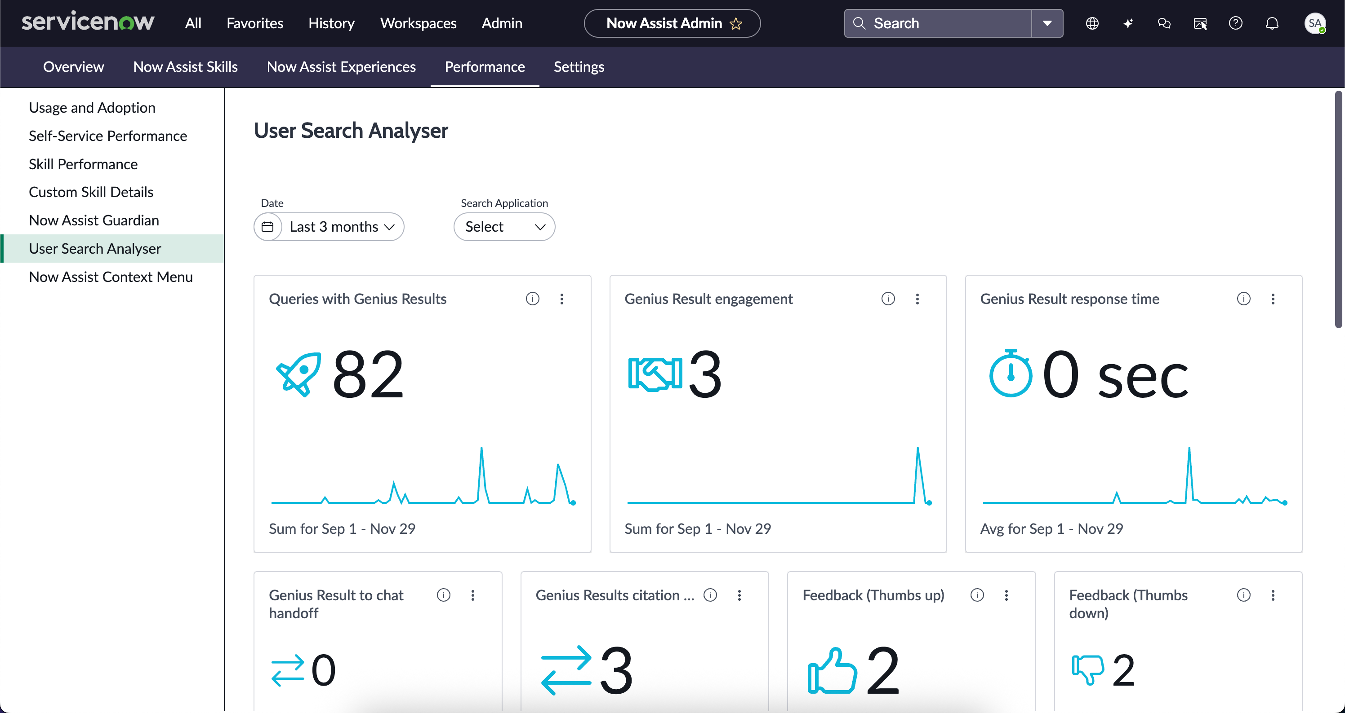Click the magnifier icon in Search box
This screenshot has height=713, width=1345.
(859, 23)
